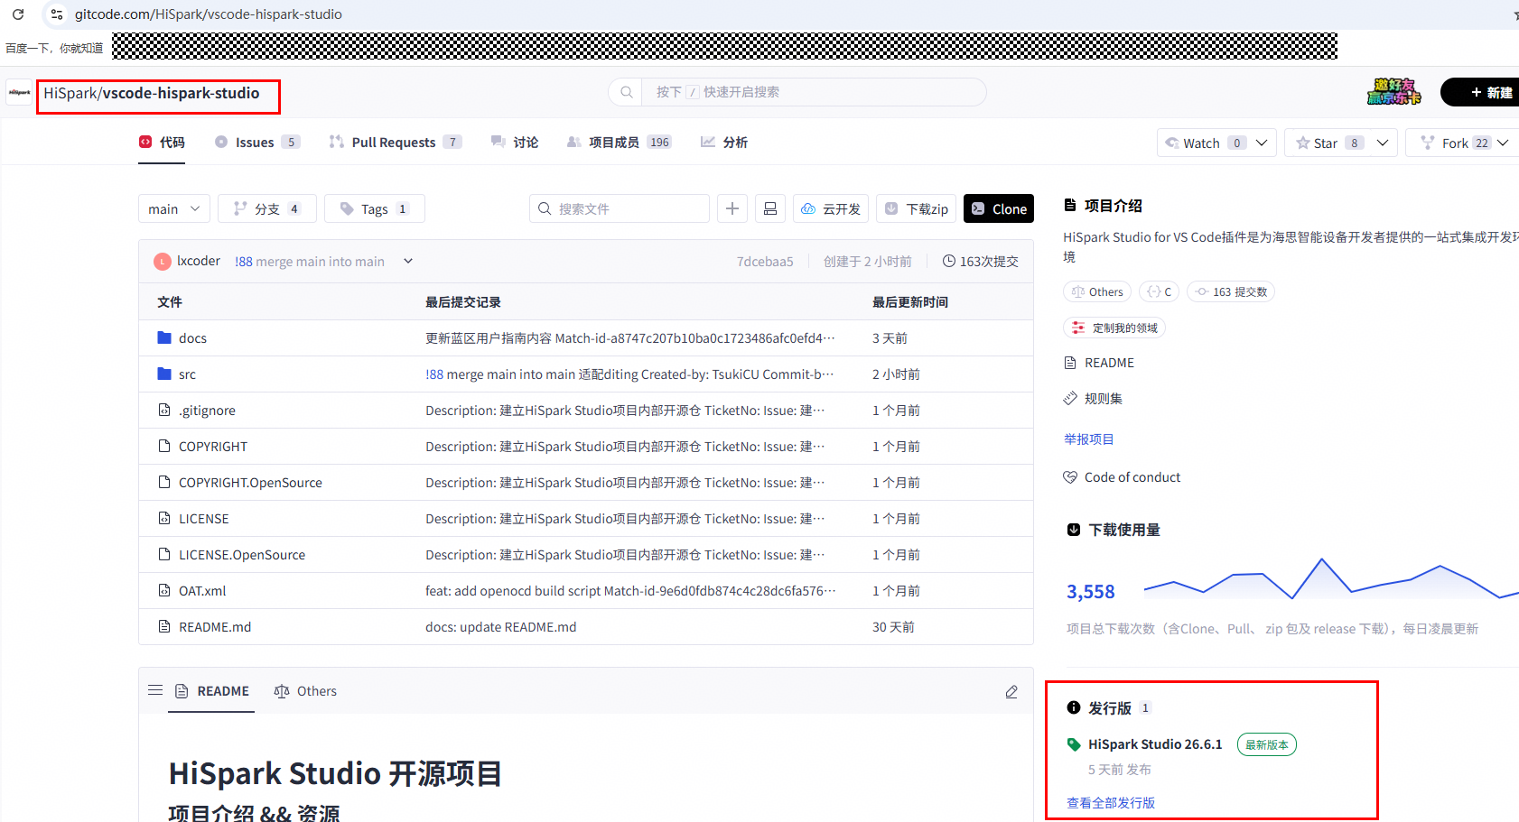The width and height of the screenshot is (1519, 822).
Task: Open the COPYRIGHT file
Action: pos(213,447)
